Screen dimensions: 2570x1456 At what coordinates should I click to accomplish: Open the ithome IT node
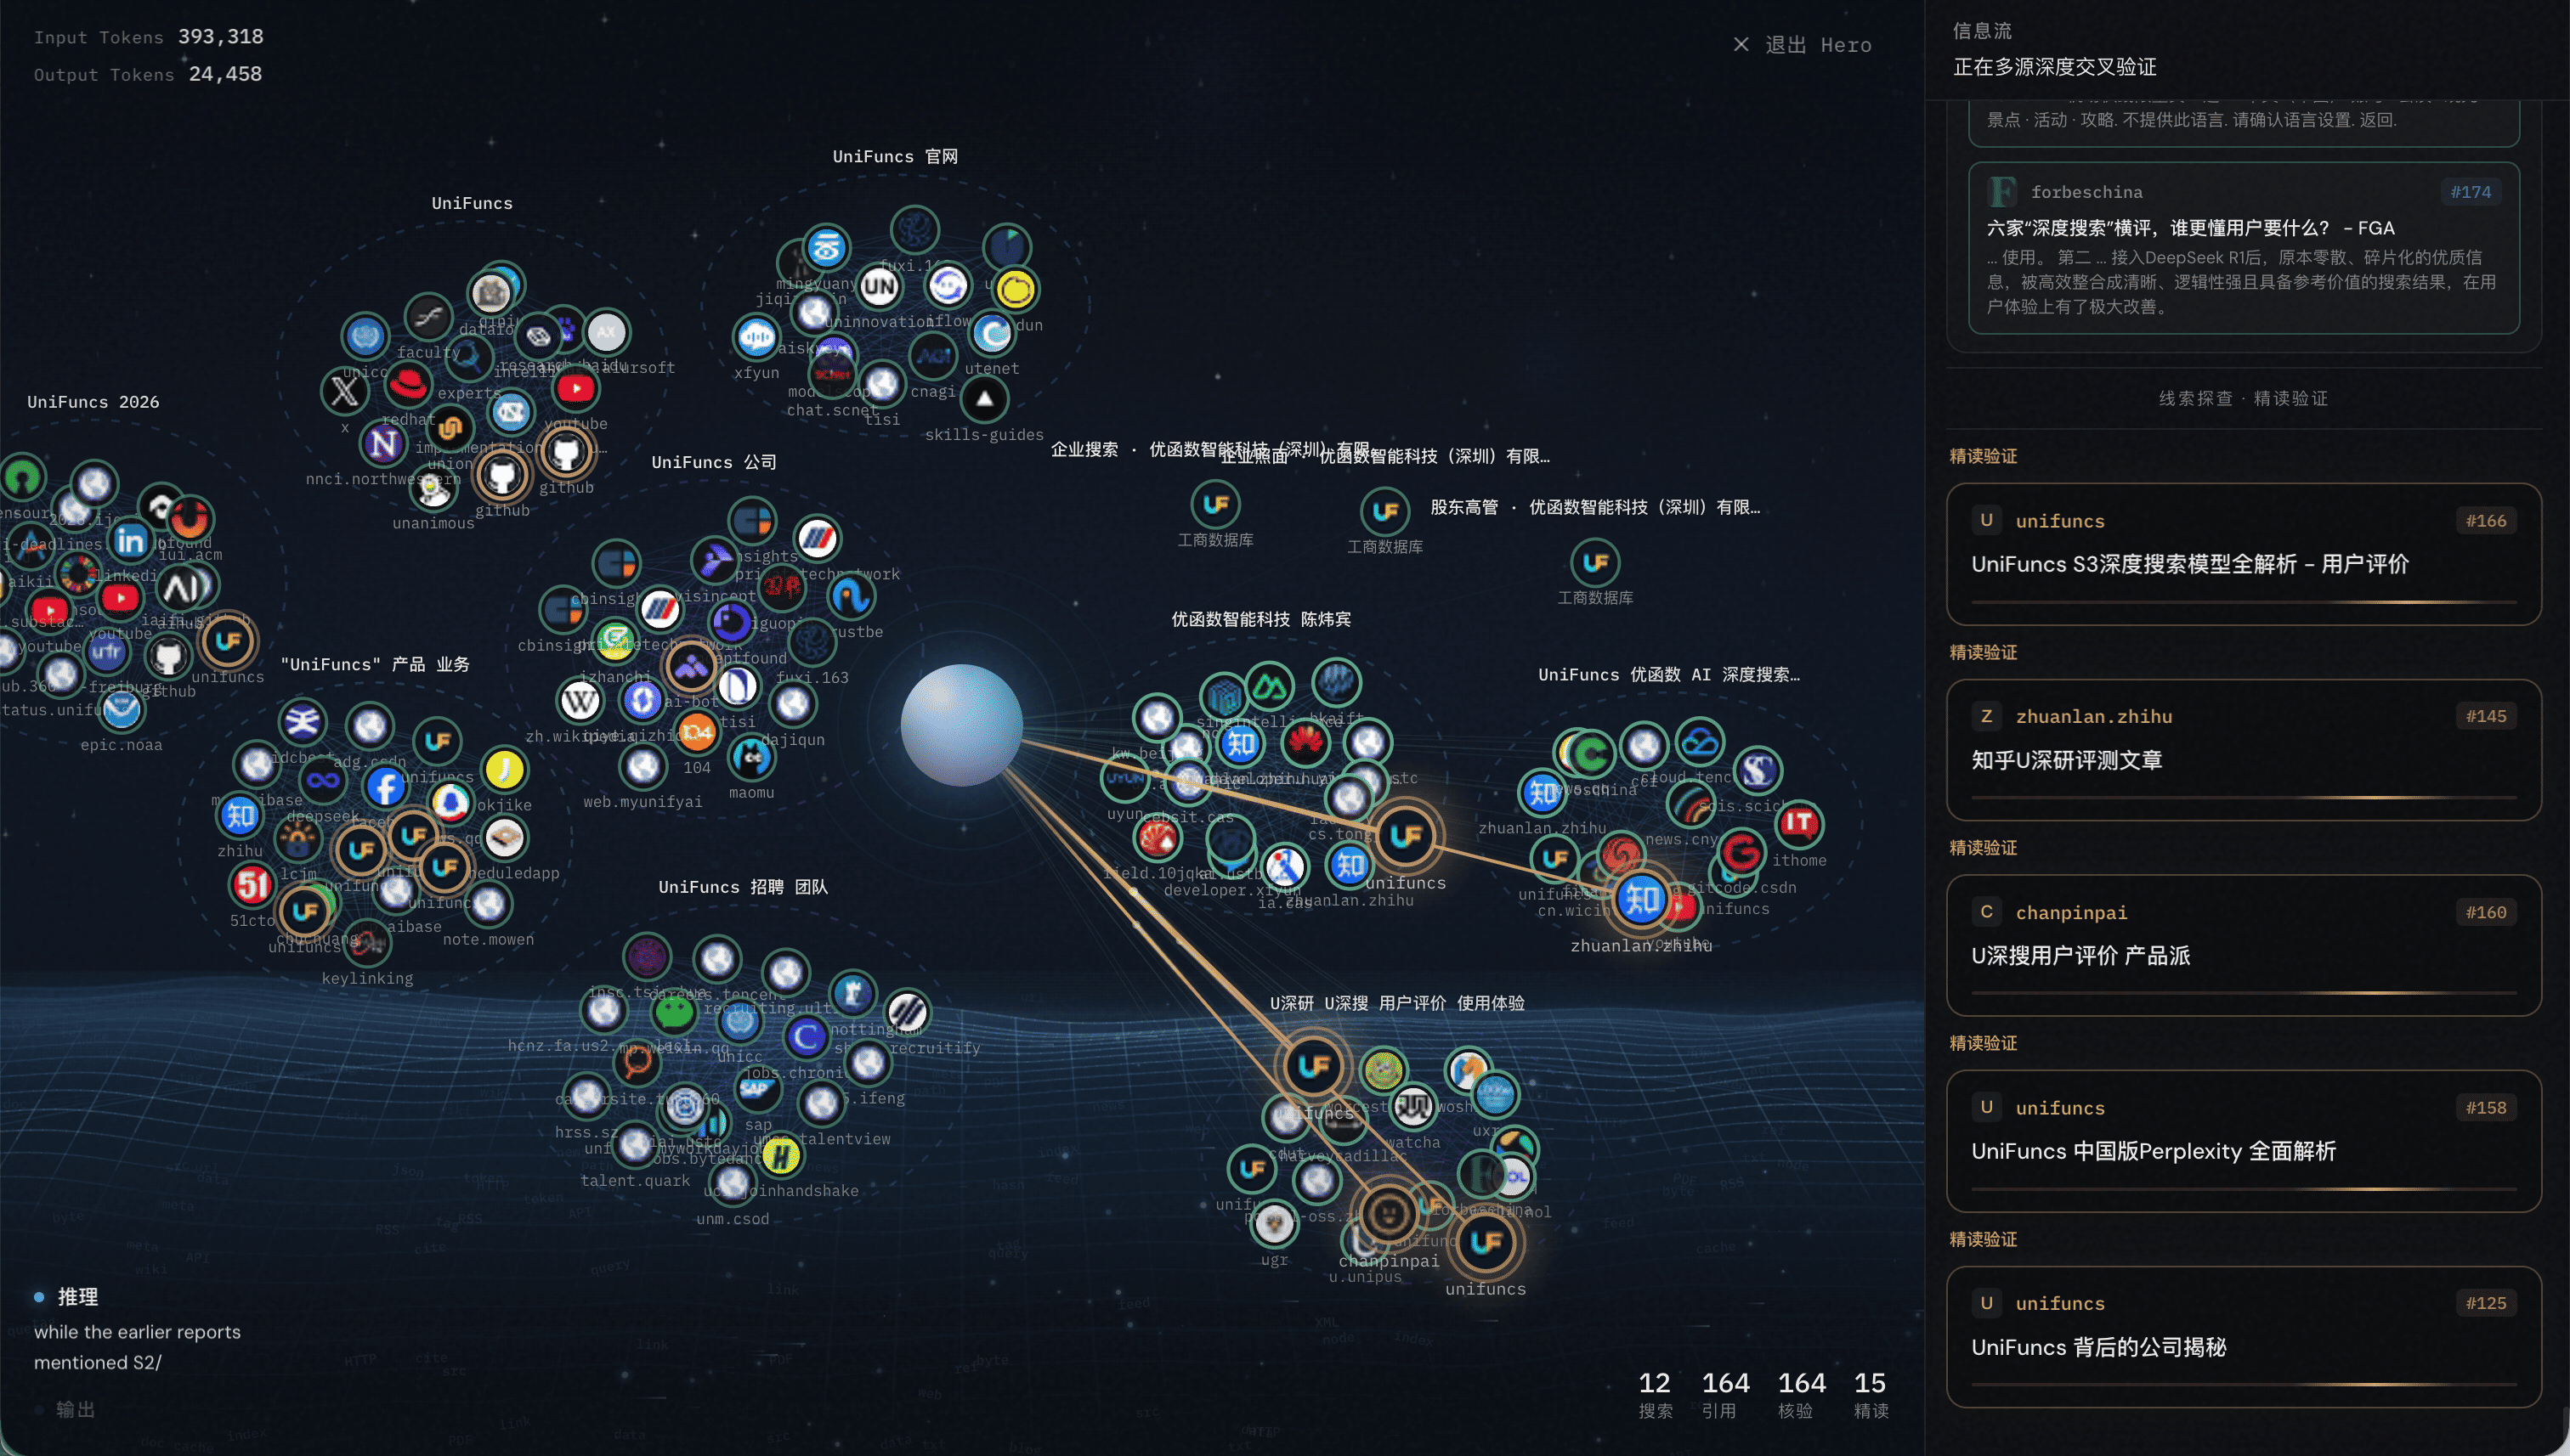pos(1798,824)
